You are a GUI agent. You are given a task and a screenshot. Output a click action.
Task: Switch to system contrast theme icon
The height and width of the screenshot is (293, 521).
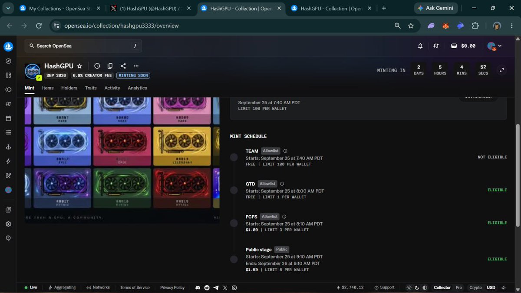[x=425, y=288]
